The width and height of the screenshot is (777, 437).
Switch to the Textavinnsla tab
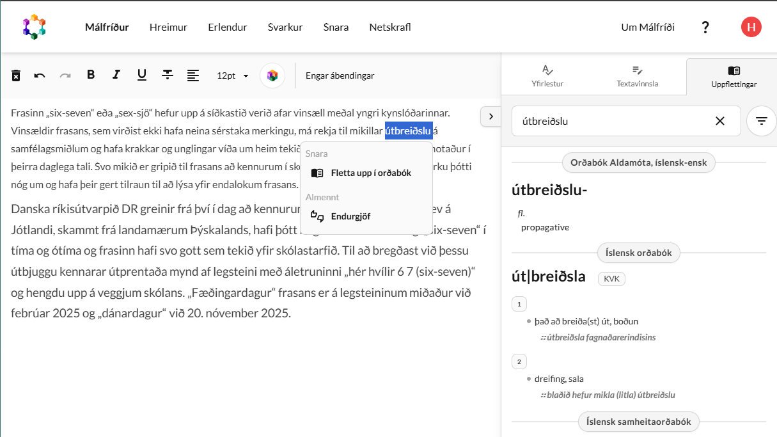tap(638, 76)
